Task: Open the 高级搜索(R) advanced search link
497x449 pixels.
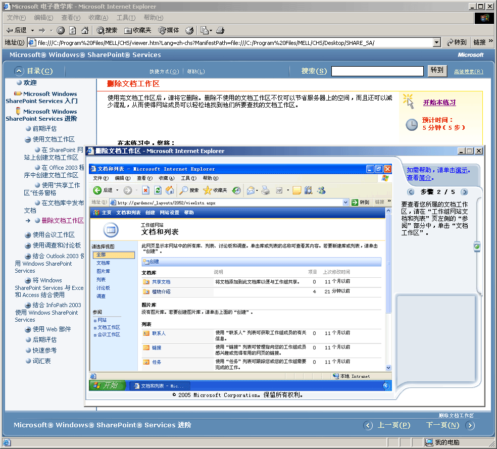Action: 469,72
